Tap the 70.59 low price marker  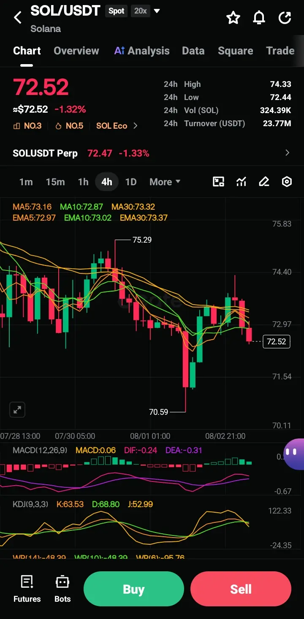pos(159,412)
